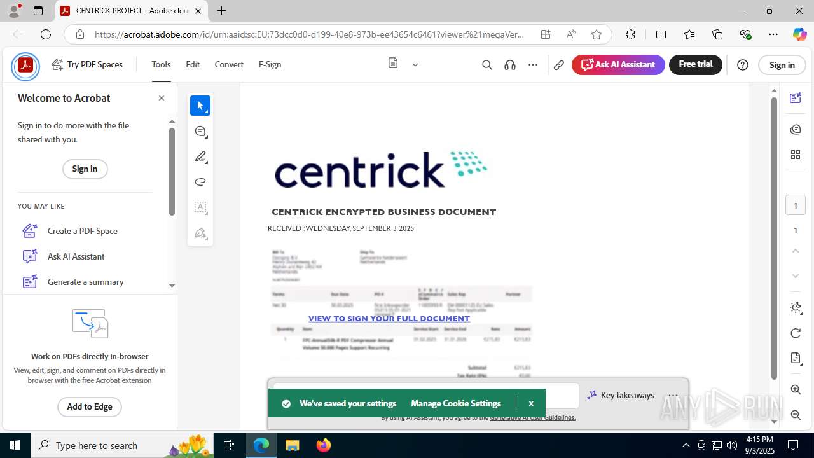Open Edge split screen icon
The height and width of the screenshot is (458, 814).
pyautogui.click(x=661, y=34)
